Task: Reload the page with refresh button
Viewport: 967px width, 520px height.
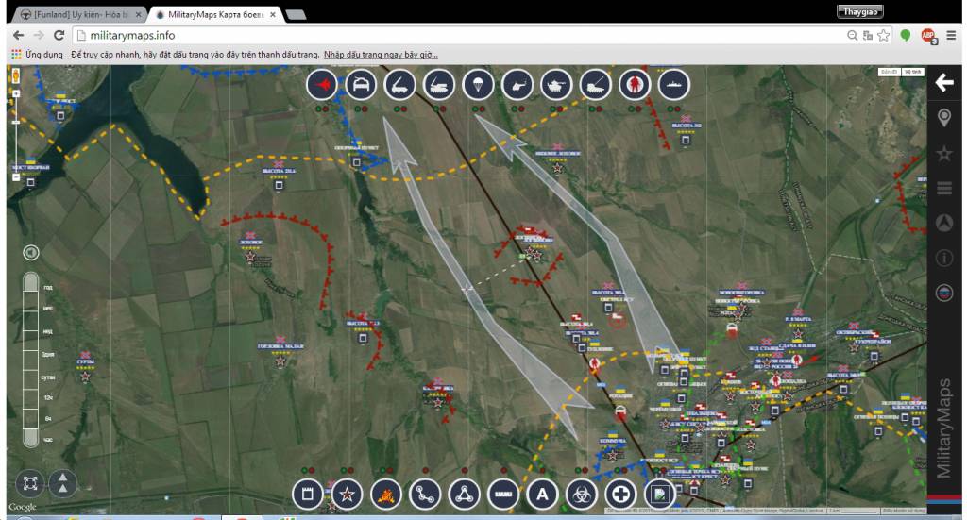Action: (x=59, y=36)
